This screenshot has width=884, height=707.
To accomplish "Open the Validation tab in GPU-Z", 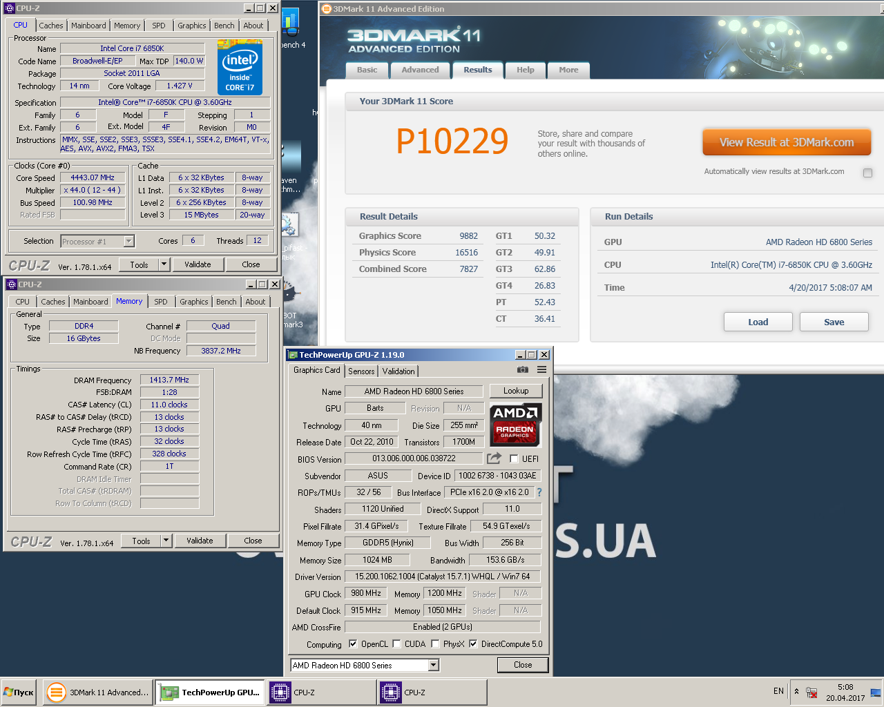I will (399, 371).
